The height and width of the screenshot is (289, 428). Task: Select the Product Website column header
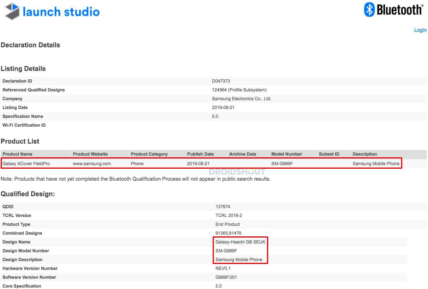90,154
